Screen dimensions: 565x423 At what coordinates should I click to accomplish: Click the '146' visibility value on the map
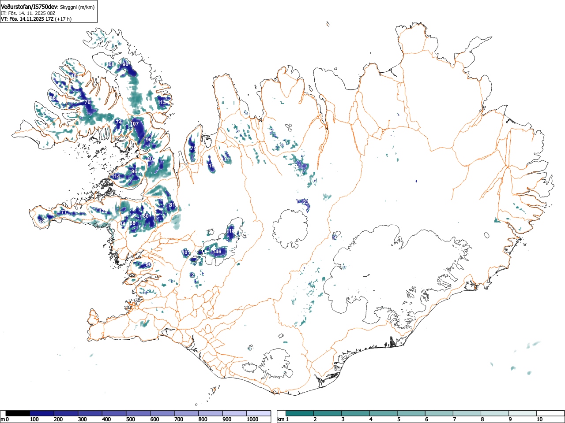pos(217,252)
